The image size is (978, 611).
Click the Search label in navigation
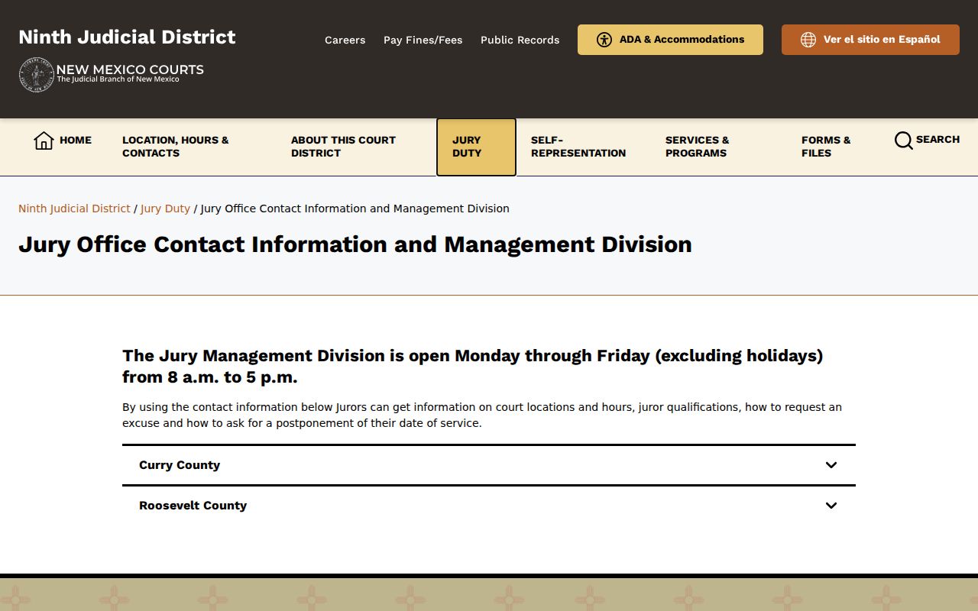coord(938,140)
